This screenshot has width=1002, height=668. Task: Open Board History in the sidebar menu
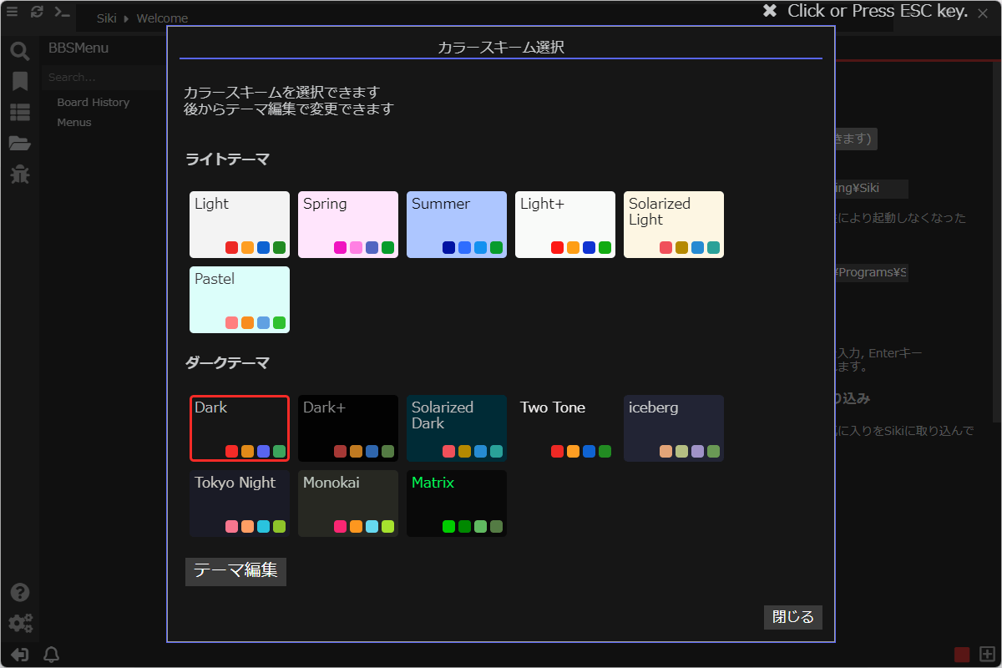coord(92,102)
